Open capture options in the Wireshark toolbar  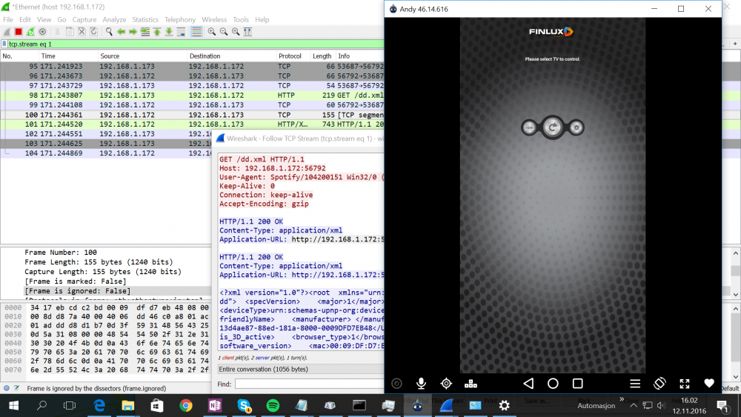tap(43, 32)
